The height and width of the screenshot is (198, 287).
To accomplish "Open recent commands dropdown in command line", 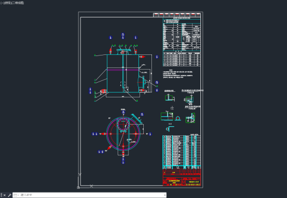I will coord(16,195).
